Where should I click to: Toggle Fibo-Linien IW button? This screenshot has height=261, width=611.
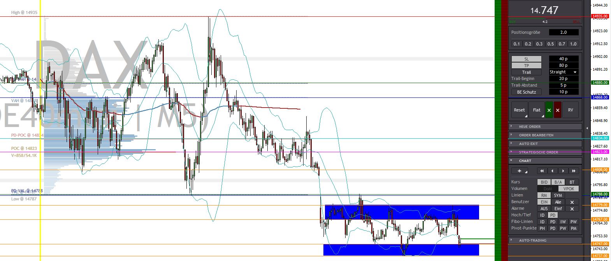(563, 222)
